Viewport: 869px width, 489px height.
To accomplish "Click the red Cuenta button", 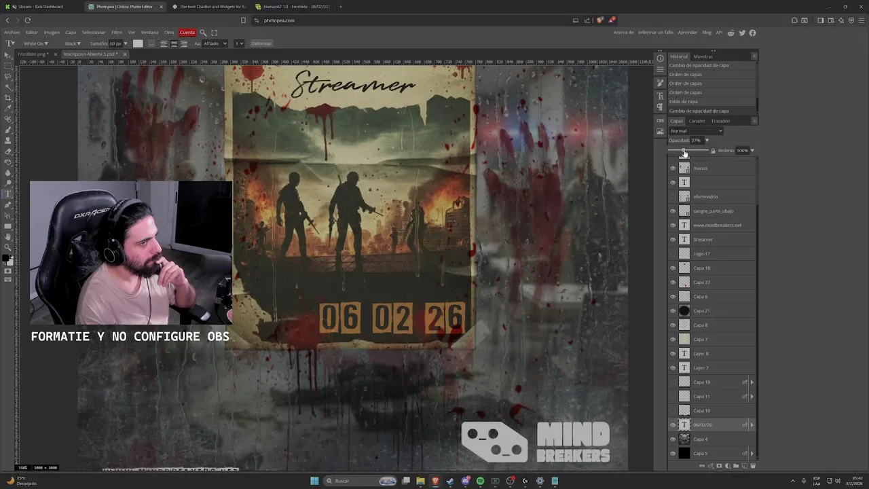I will 187,33.
